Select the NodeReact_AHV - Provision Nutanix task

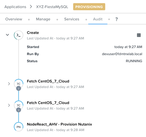tap(59, 124)
